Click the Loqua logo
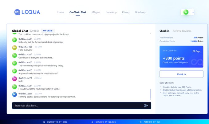Viewport: 209px width, 124px height. [x=27, y=12]
